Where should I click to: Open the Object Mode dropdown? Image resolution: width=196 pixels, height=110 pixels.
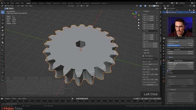10,6
